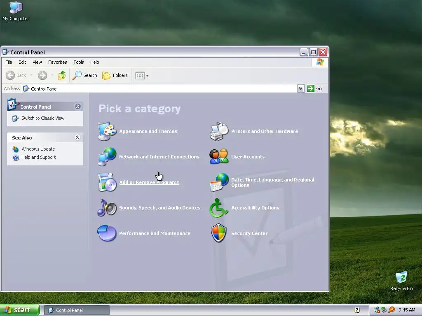Click the Accessibility Options wheelchair icon
Viewport: 422px width, 316px height.
pos(218,208)
